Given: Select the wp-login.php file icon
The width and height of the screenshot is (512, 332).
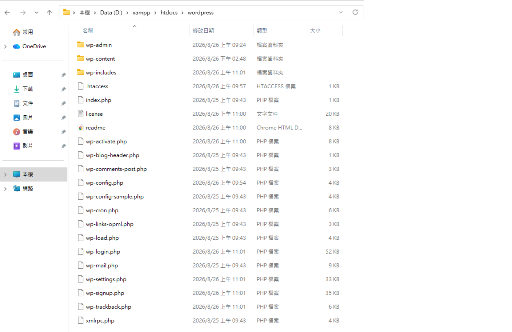Looking at the screenshot, I should pyautogui.click(x=80, y=251).
